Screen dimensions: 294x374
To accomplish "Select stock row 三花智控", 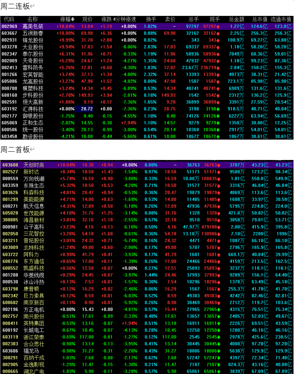I will [147, 234].
